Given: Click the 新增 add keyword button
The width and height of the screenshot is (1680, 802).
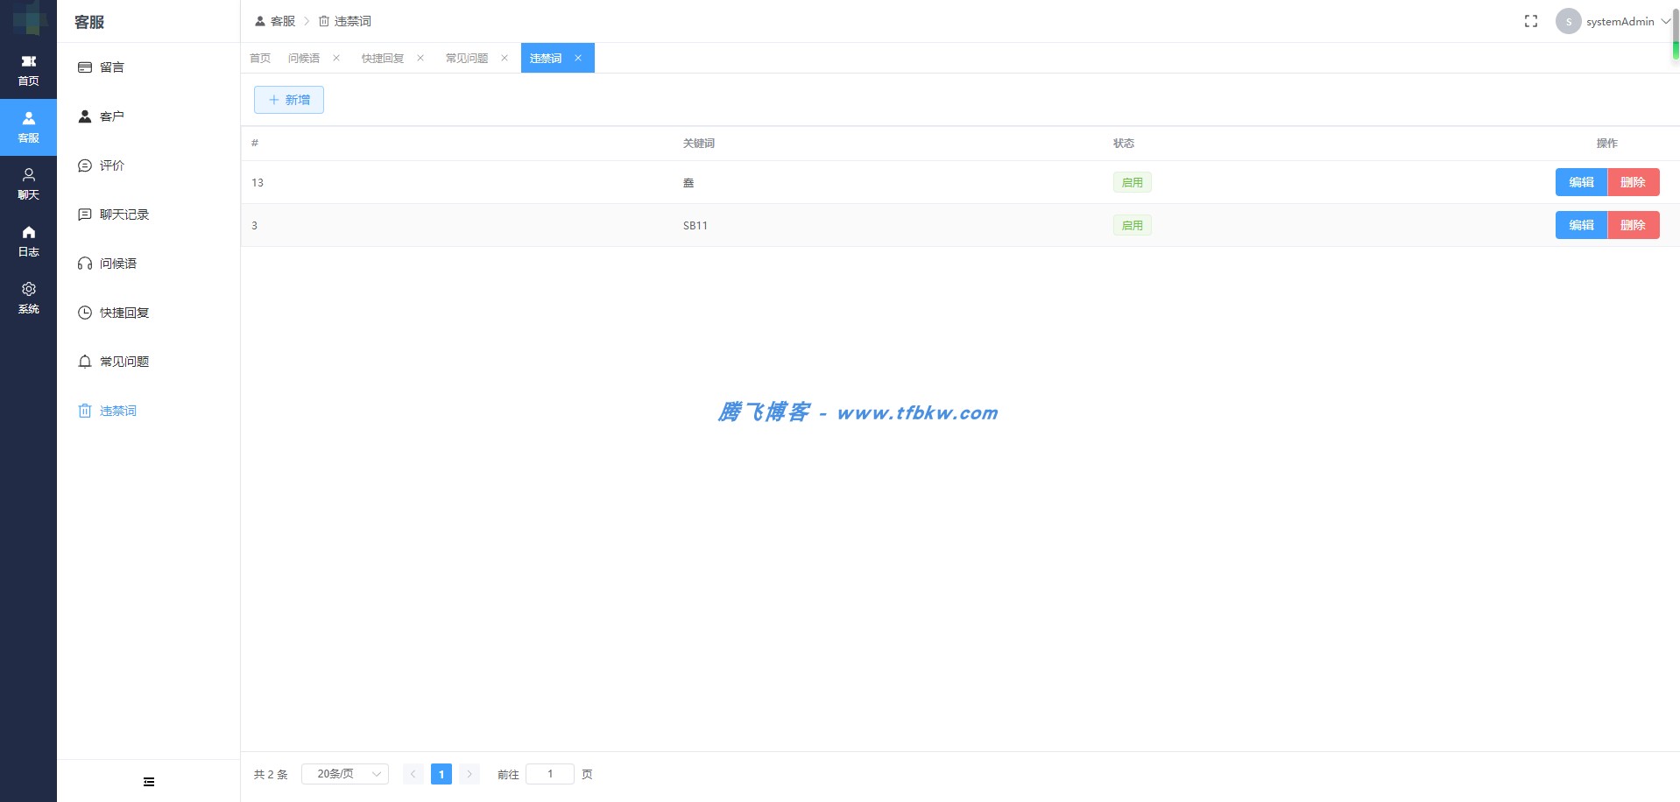Looking at the screenshot, I should click(288, 100).
